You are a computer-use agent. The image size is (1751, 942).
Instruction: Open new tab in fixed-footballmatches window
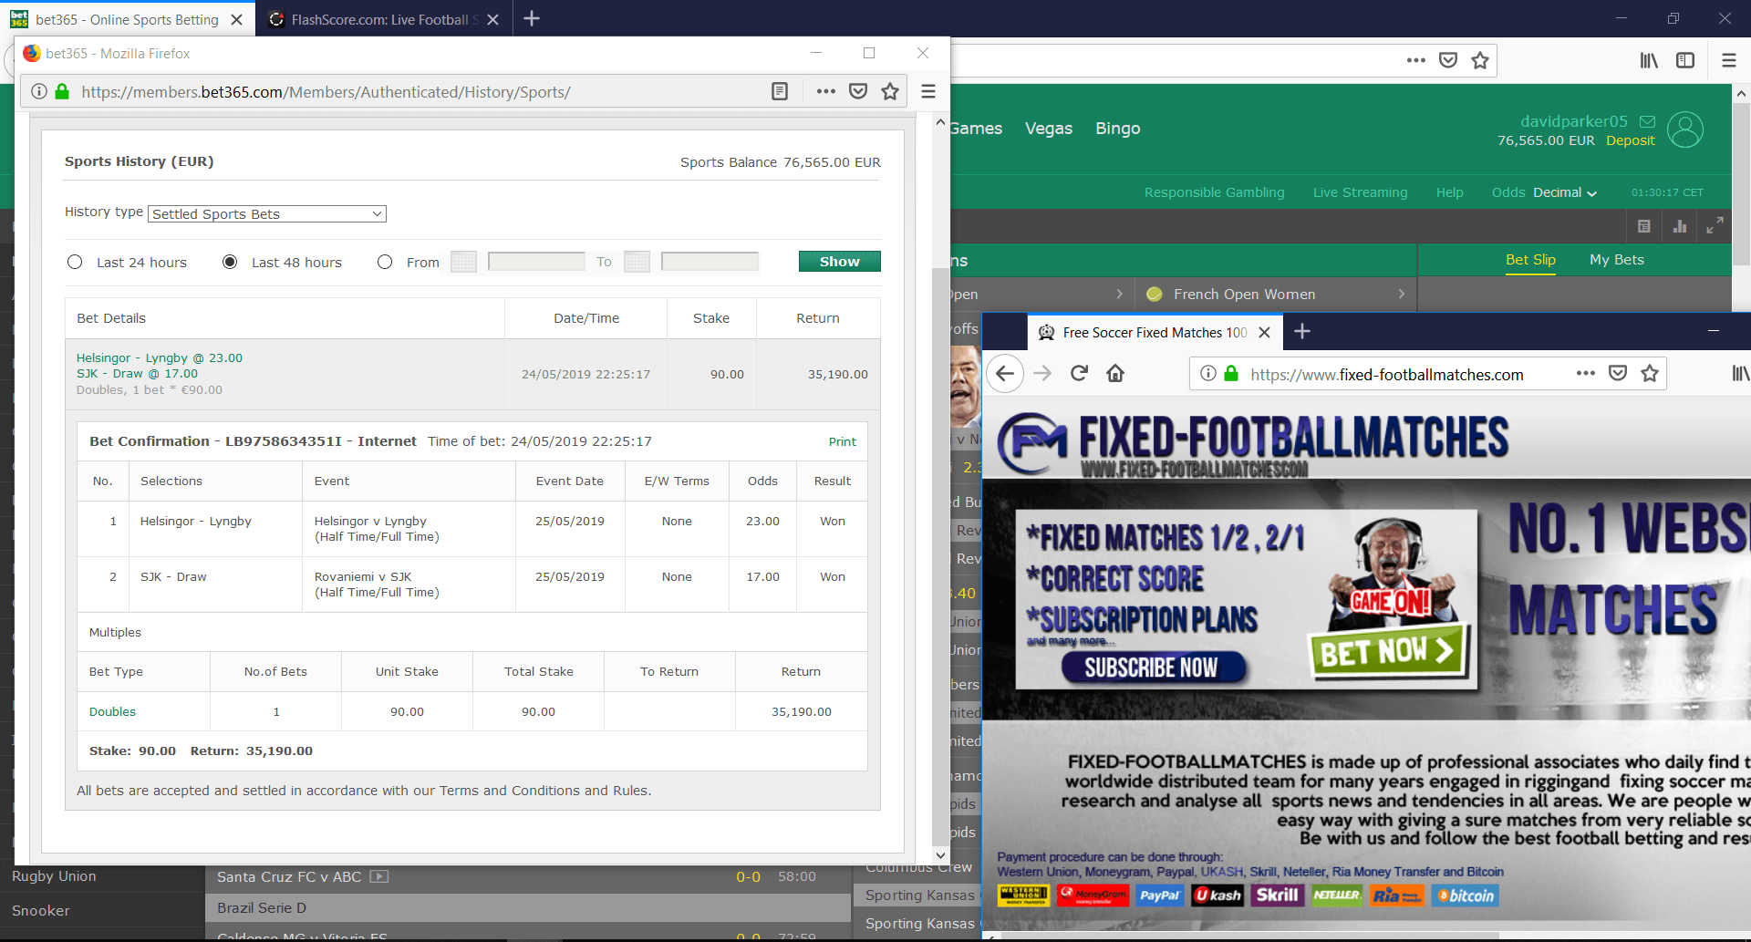tap(1302, 332)
